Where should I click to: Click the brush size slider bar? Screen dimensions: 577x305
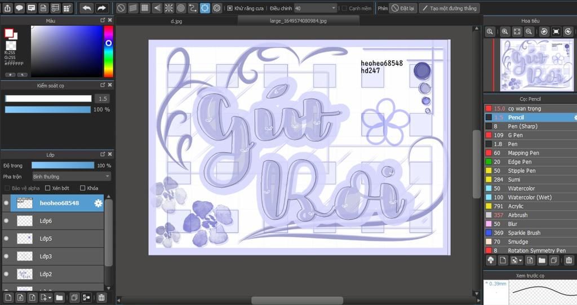(x=48, y=98)
